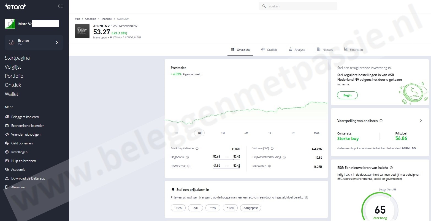The width and height of the screenshot is (431, 221).
Task: Set a +10% price alert
Action: click(230, 208)
